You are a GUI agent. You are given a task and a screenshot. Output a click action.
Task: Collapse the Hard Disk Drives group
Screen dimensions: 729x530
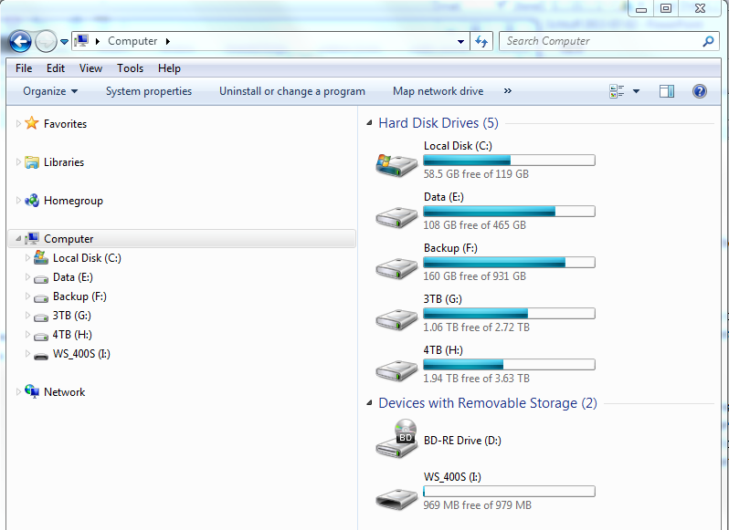click(369, 123)
